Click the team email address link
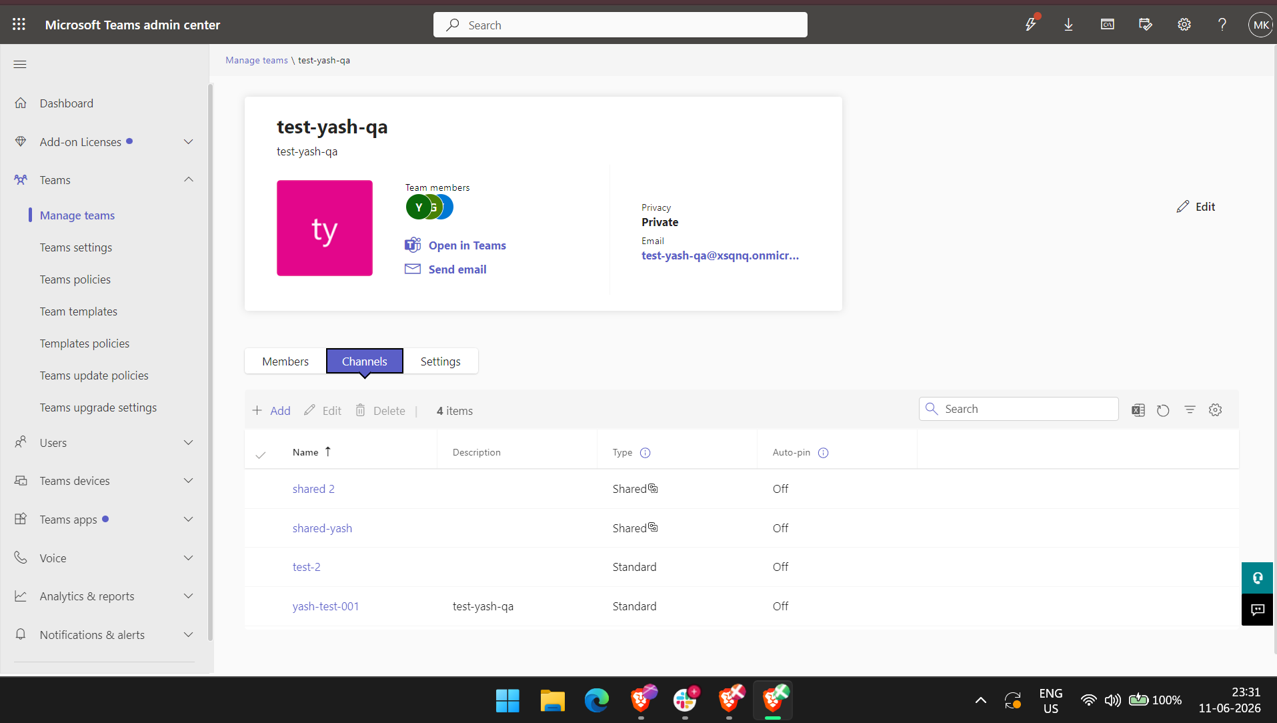 tap(720, 255)
